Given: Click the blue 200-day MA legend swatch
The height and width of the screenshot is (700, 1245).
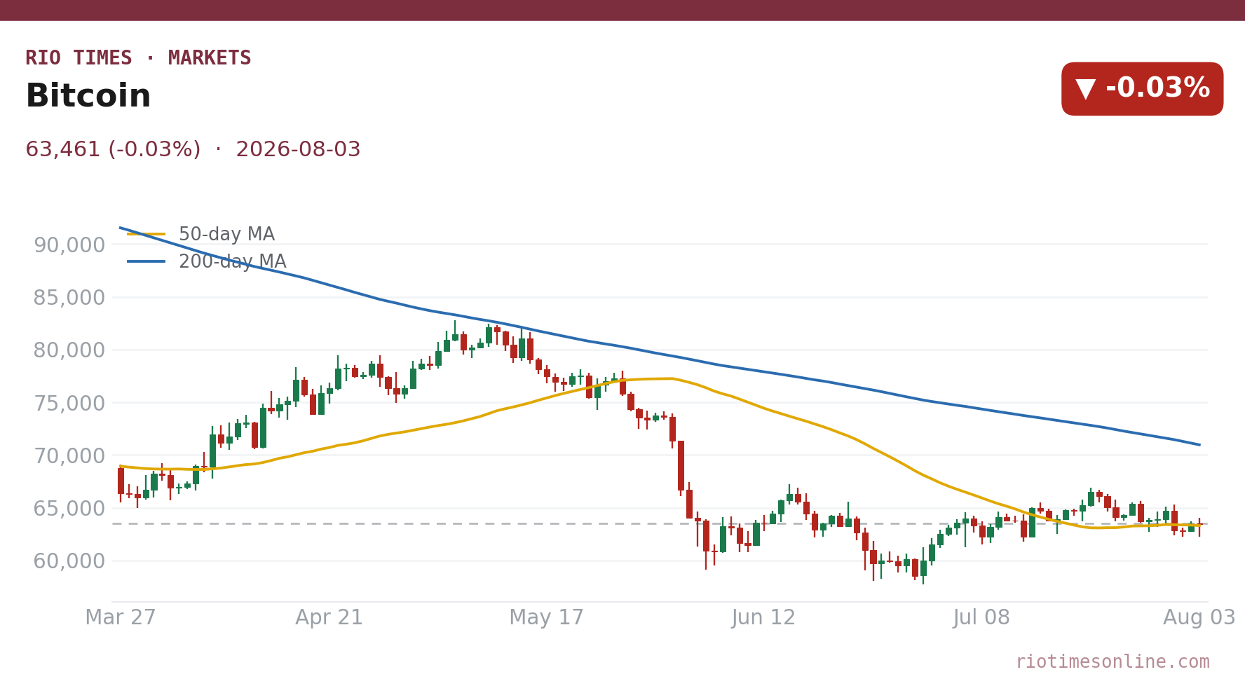Looking at the screenshot, I should 147,261.
